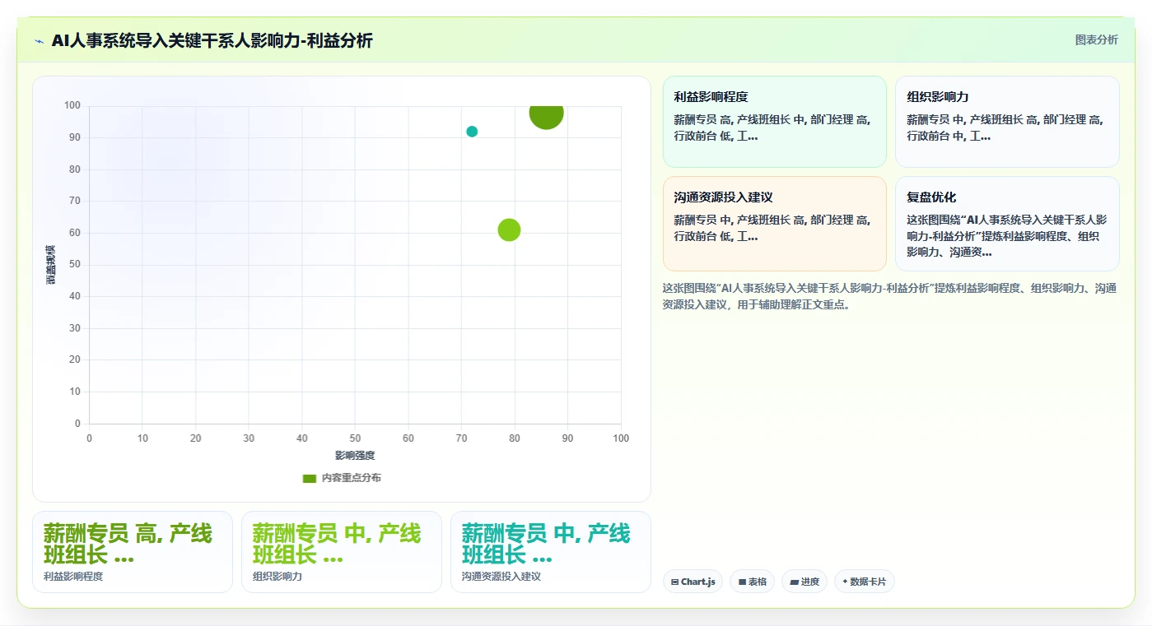Toggle the 内容重点分布 legend swatch

click(x=310, y=478)
